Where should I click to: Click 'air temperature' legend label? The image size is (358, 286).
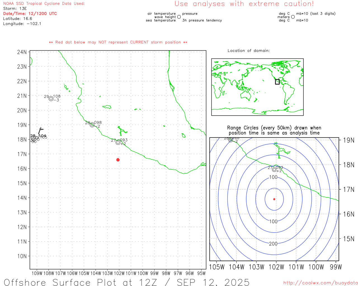tap(162, 14)
